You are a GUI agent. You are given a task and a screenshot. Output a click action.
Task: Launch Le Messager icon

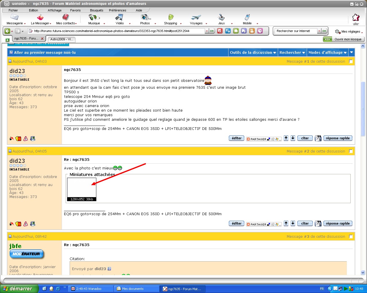click(x=40, y=17)
